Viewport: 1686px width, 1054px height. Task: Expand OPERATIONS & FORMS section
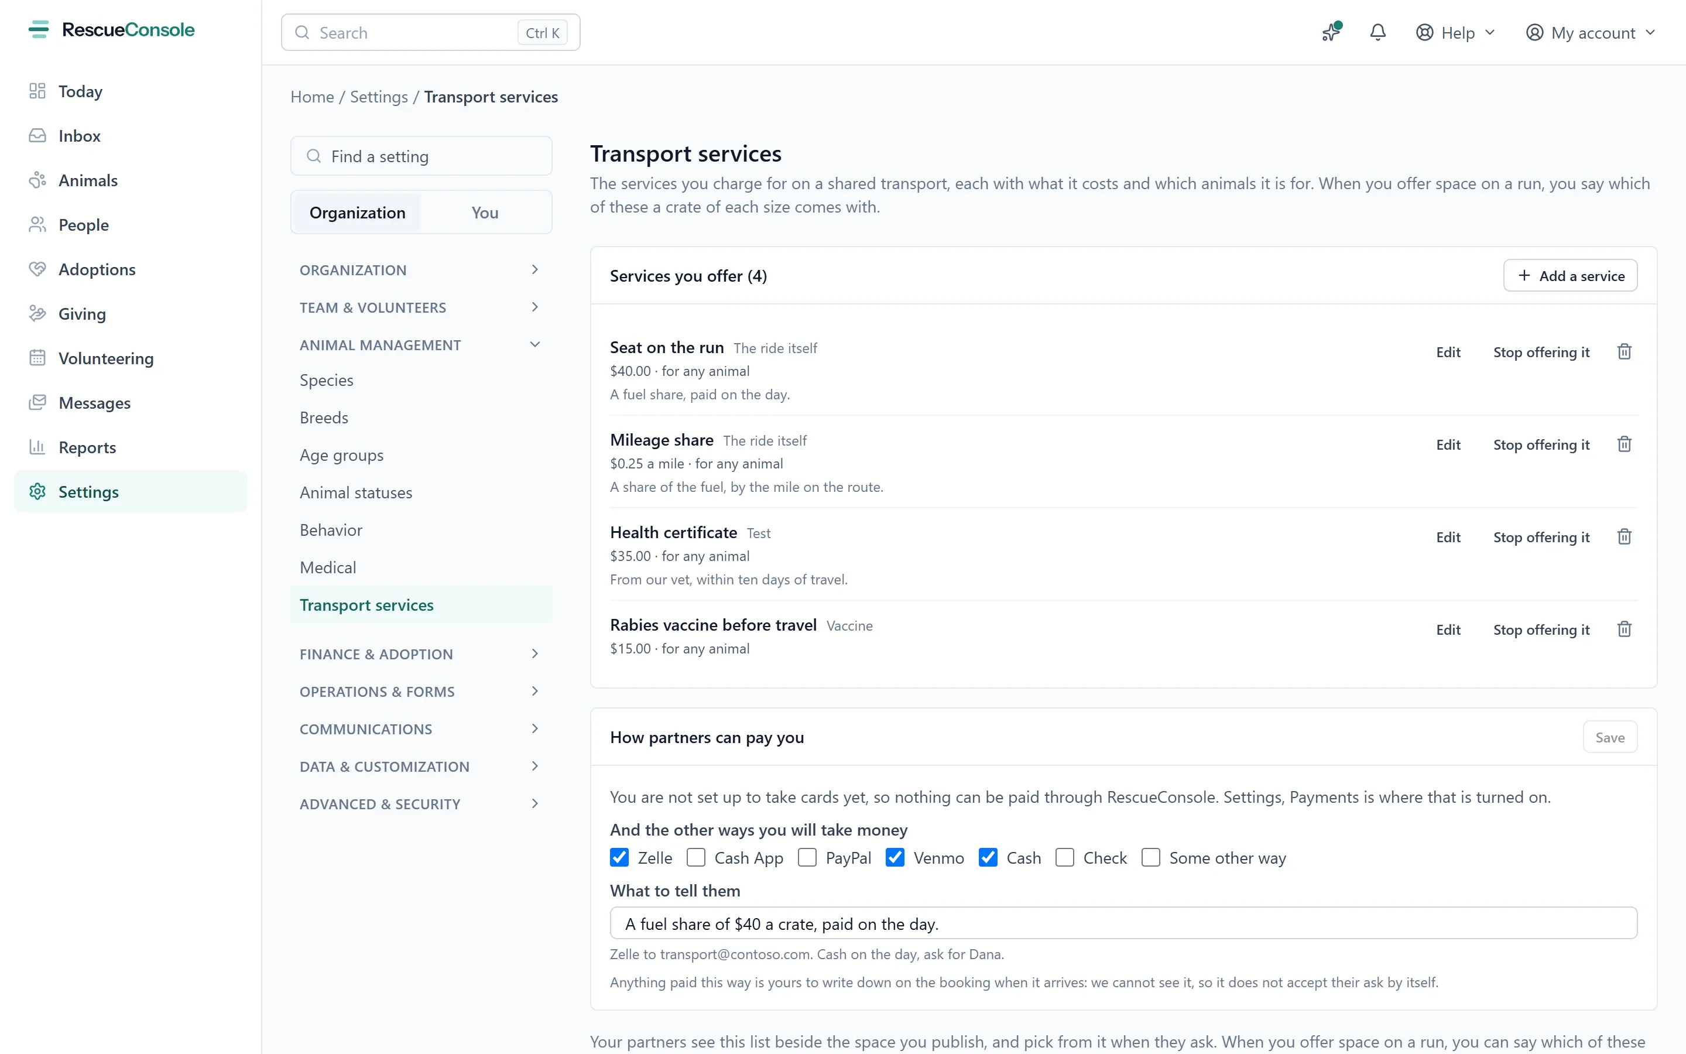(421, 692)
